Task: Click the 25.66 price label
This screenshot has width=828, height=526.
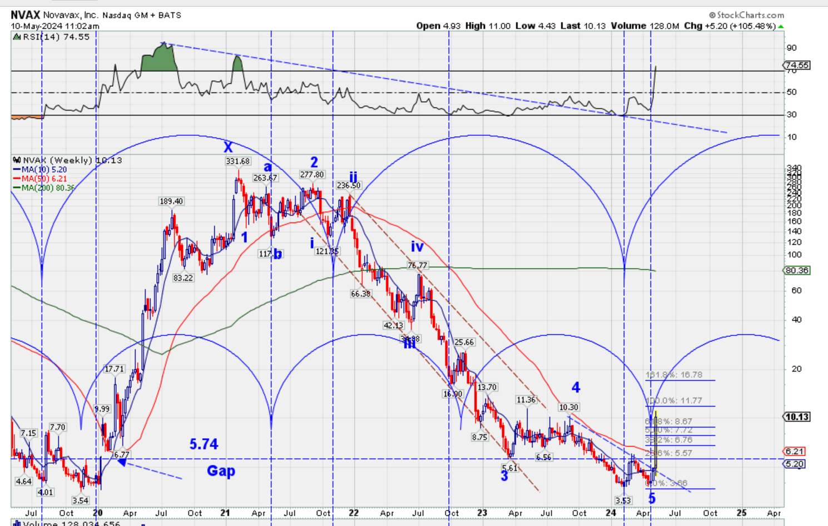Action: coord(464,343)
